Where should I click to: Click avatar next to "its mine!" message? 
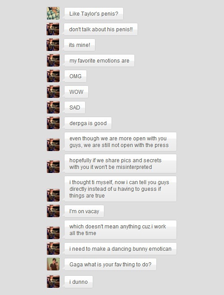pyautogui.click(x=53, y=45)
